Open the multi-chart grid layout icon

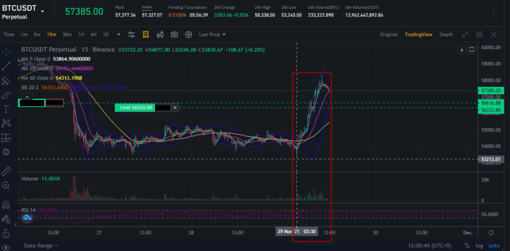pyautogui.click(x=479, y=34)
